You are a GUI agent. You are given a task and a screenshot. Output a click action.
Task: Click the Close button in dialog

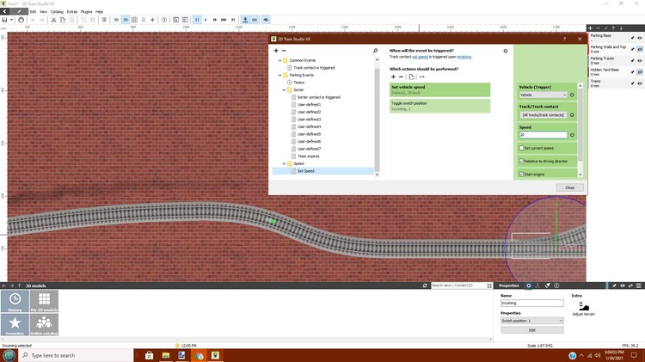(568, 187)
